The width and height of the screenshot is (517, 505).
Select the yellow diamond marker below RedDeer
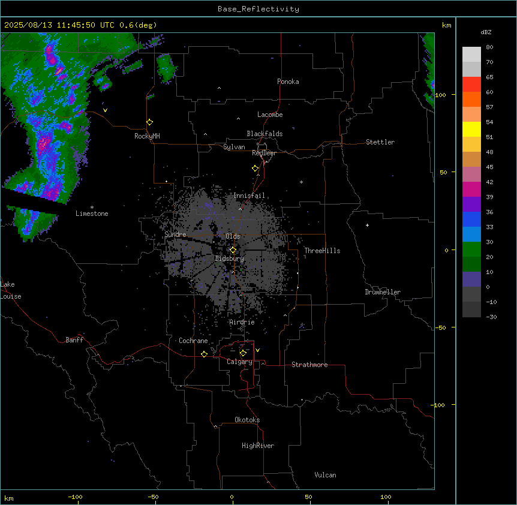(x=255, y=169)
